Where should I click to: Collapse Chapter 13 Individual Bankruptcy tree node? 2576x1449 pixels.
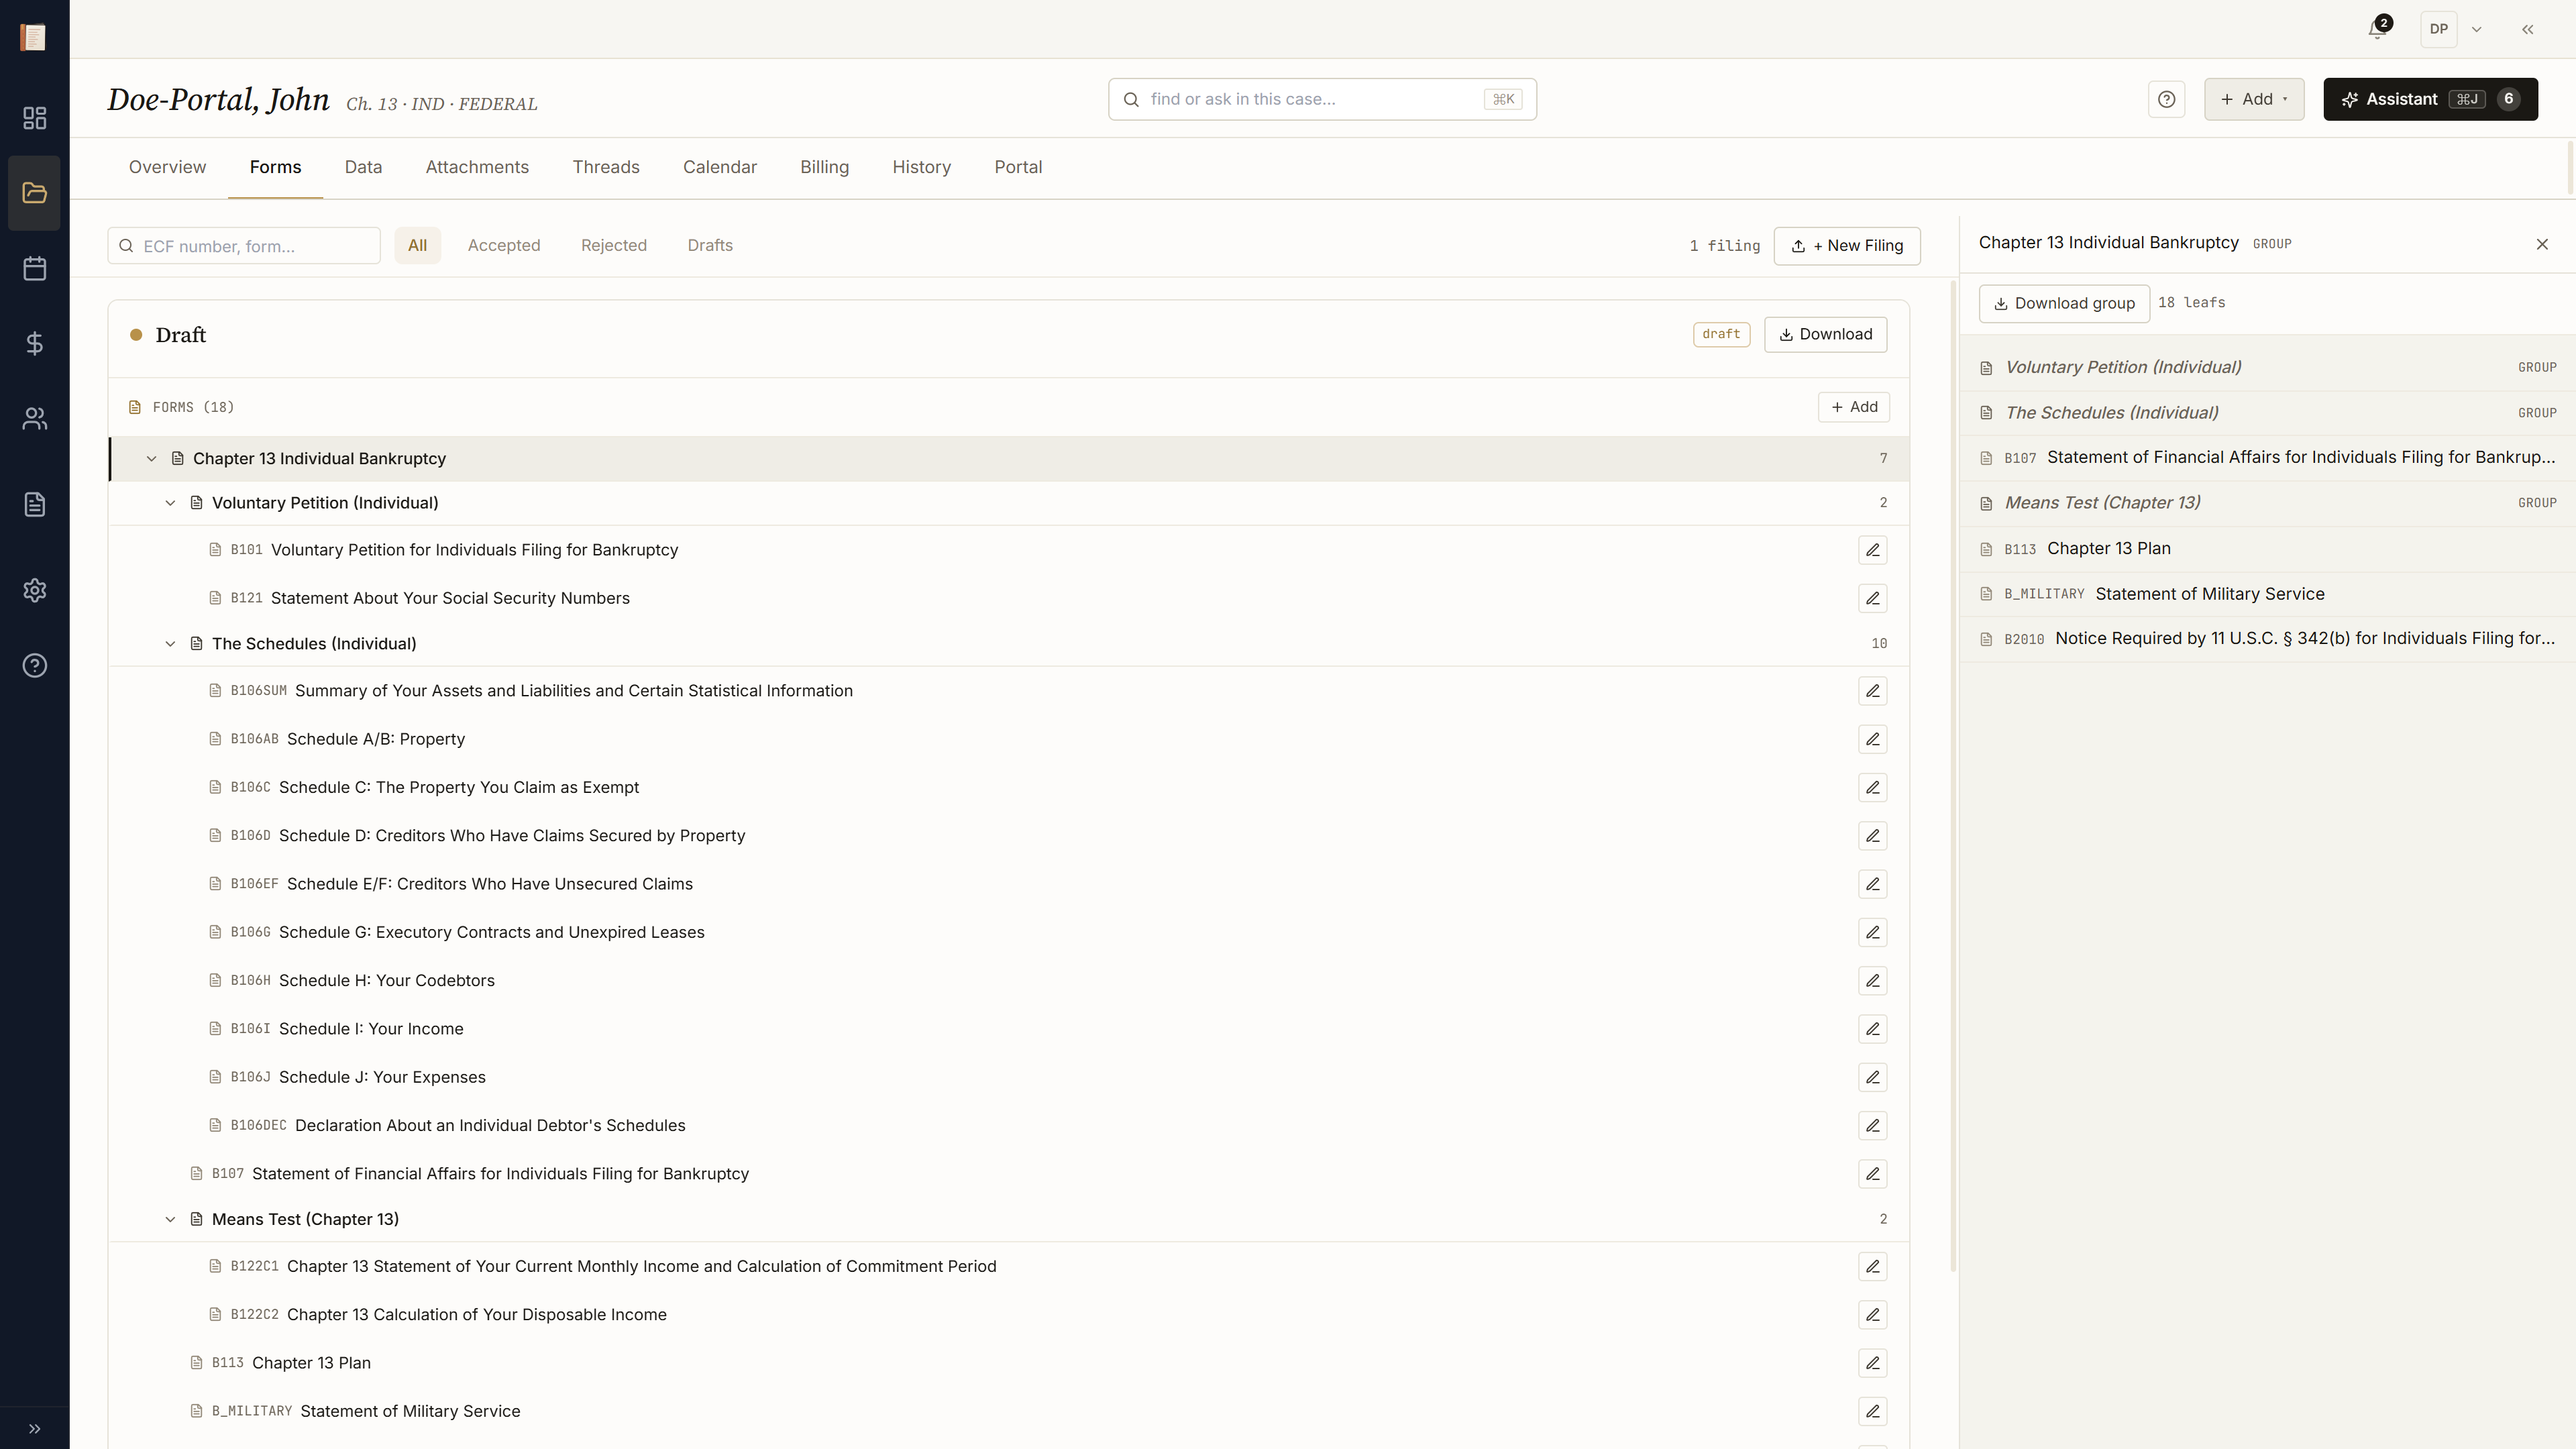(151, 458)
